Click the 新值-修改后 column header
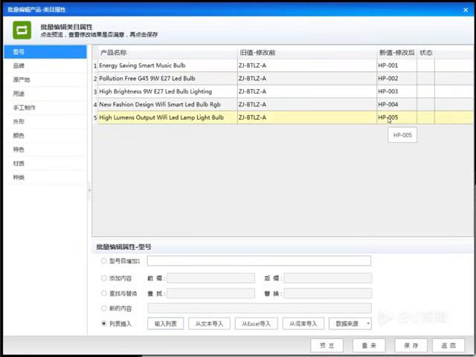Viewport: 476px width, 357px height. click(396, 53)
